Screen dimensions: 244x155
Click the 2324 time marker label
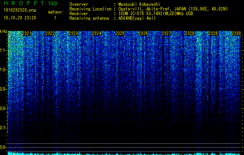click(97, 33)
